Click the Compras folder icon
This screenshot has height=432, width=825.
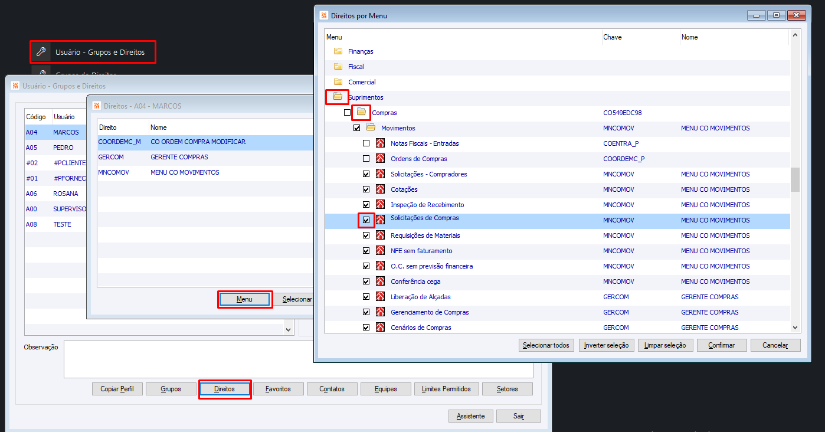[x=362, y=112]
